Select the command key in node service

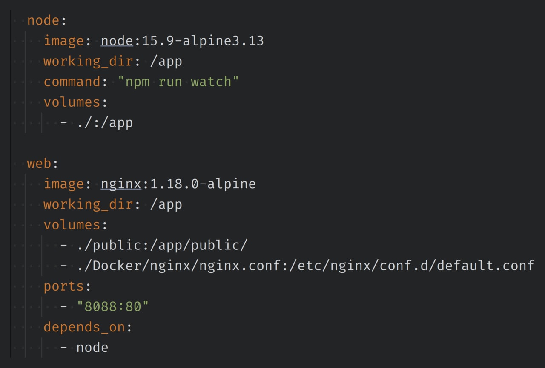pos(72,82)
